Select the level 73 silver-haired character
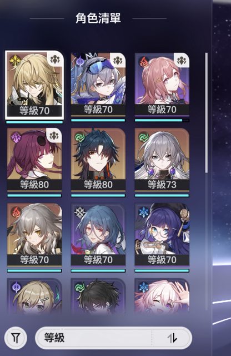 pyautogui.click(x=162, y=160)
